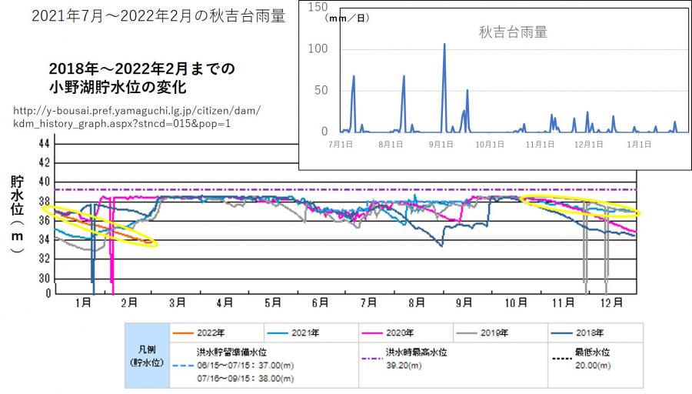Click the 39.20(m) value

[404, 366]
